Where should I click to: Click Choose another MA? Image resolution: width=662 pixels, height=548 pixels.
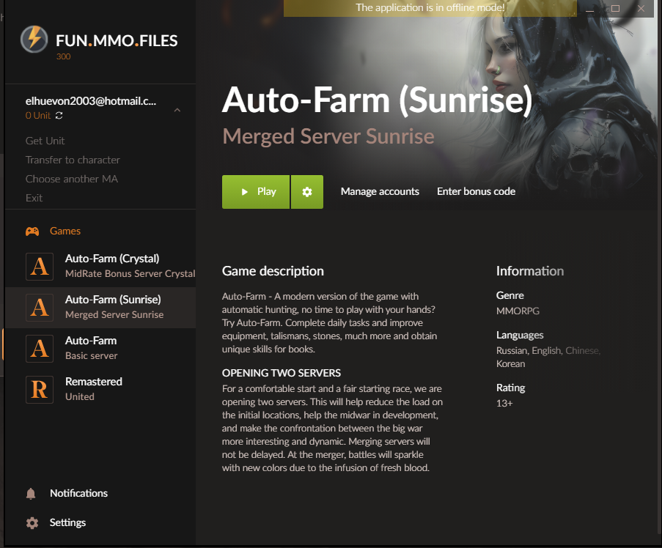[x=71, y=179]
